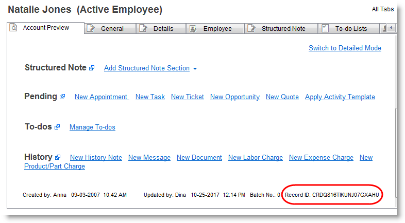Click the New Appointment link
The image size is (405, 223).
pyautogui.click(x=102, y=97)
